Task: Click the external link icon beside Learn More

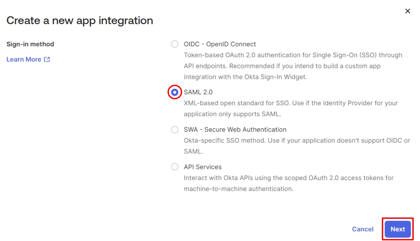Action: pos(46,59)
